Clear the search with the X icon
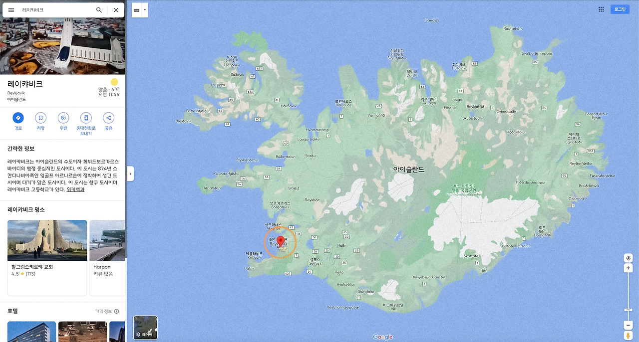The image size is (639, 342). click(x=116, y=10)
